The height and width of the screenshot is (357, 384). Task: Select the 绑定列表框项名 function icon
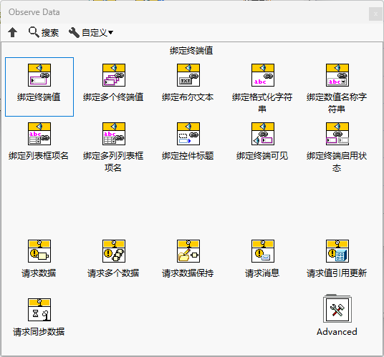click(x=39, y=134)
